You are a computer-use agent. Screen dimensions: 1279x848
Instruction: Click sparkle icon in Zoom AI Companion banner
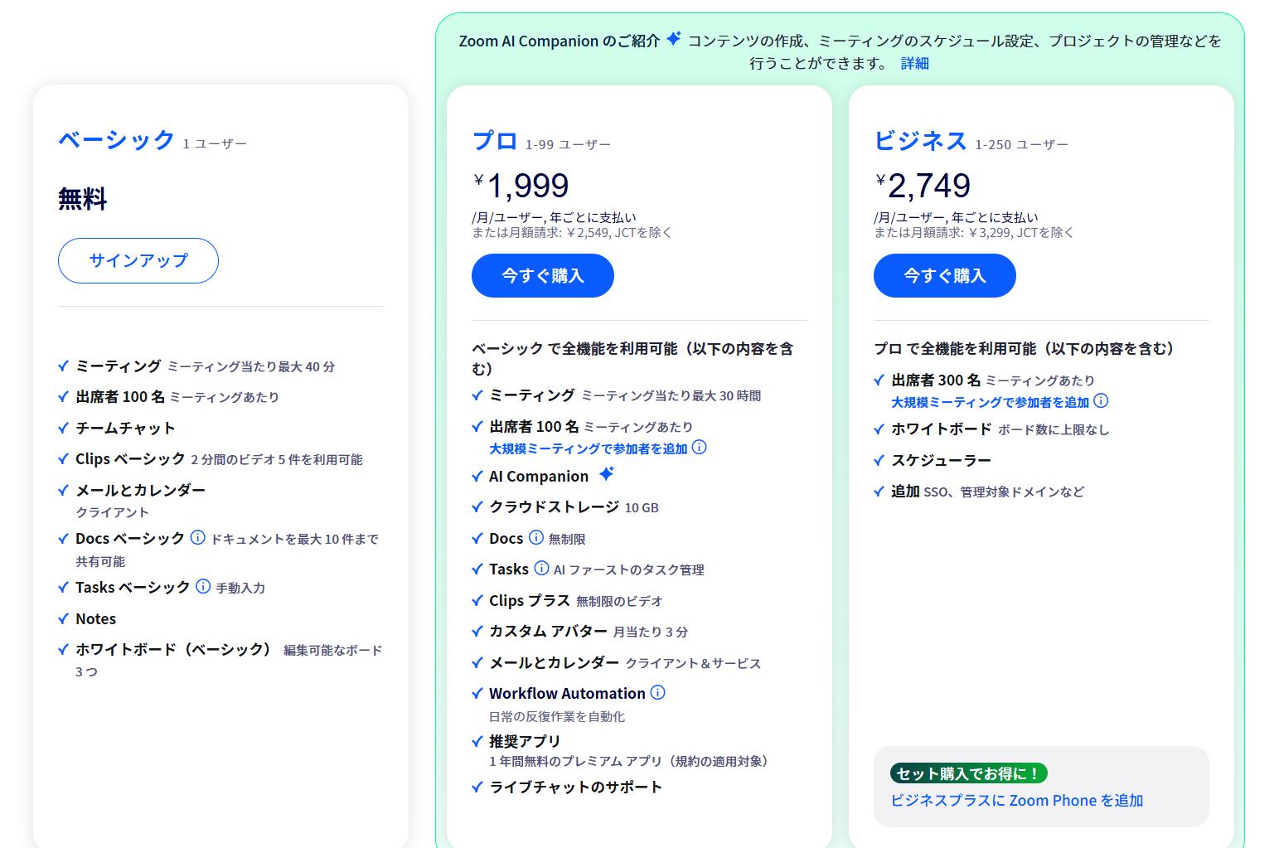tap(674, 38)
